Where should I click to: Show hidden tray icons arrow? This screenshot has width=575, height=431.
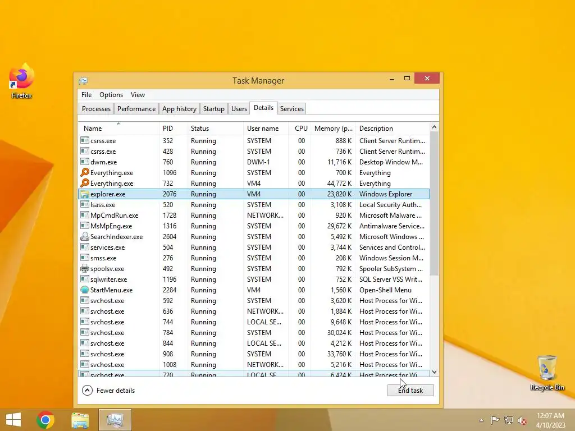[x=481, y=420]
